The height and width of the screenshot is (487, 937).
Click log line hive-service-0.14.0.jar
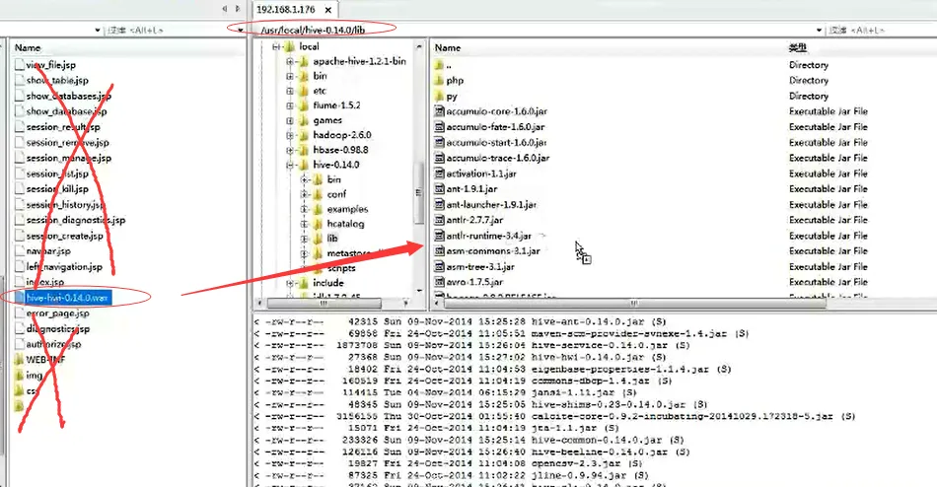[x=471, y=345]
